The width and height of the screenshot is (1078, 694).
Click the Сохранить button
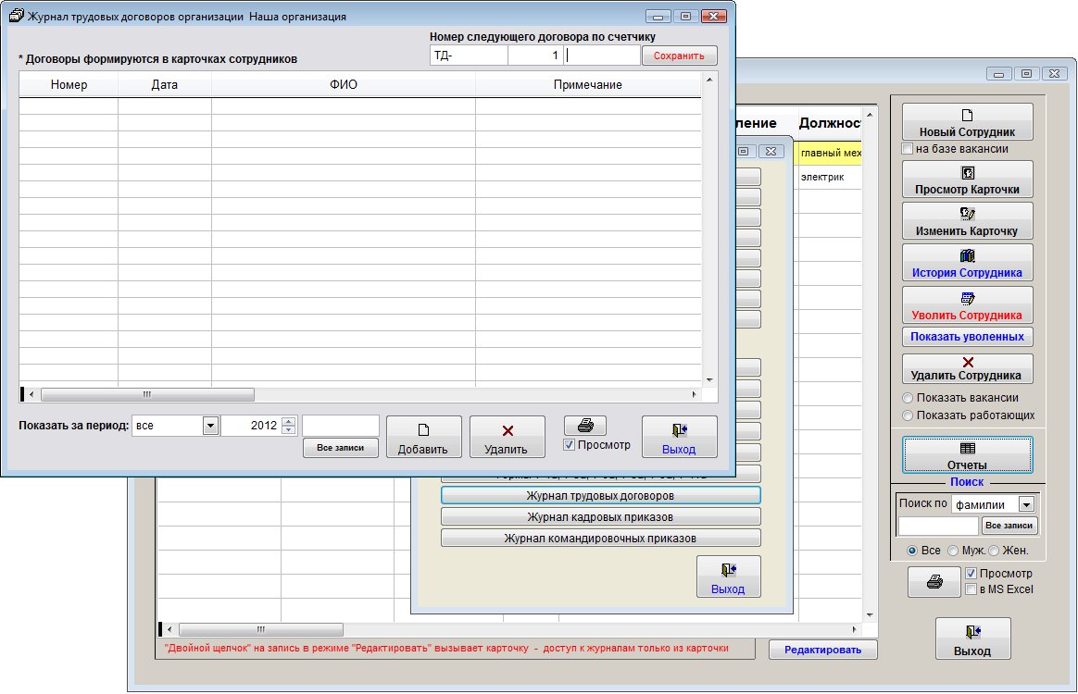679,56
